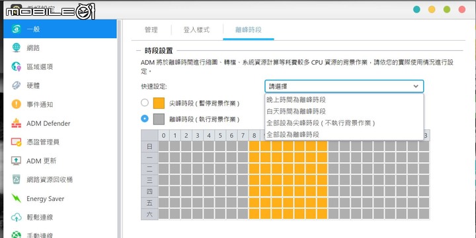Open the ADM Defender firewall icon
Image resolution: width=476 pixels, height=238 pixels.
17,123
